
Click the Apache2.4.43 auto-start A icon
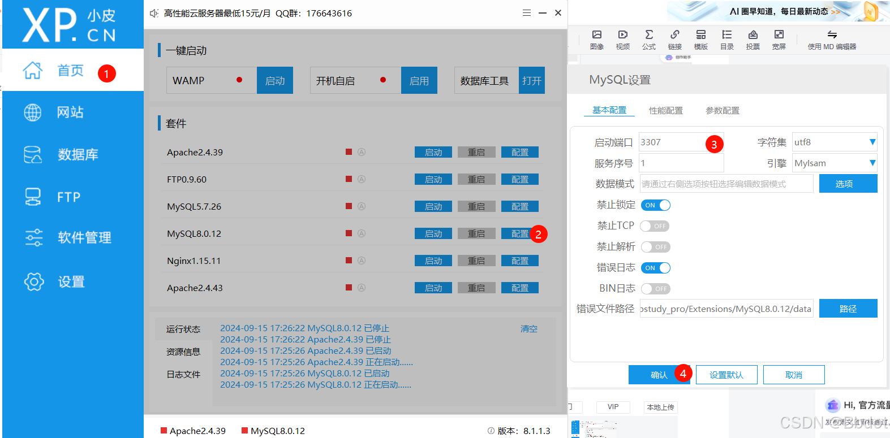[362, 288]
